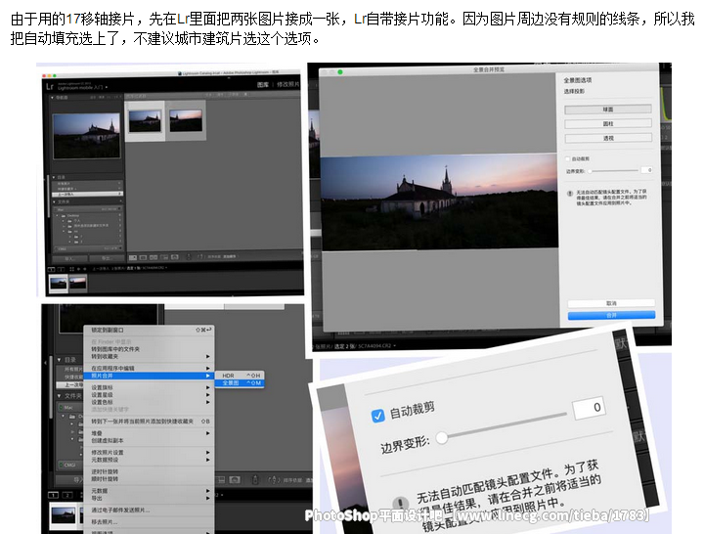This screenshot has width=704, height=534.
Task: Collapse the 导航器 panel in top Lightroom window
Action: pos(52,98)
